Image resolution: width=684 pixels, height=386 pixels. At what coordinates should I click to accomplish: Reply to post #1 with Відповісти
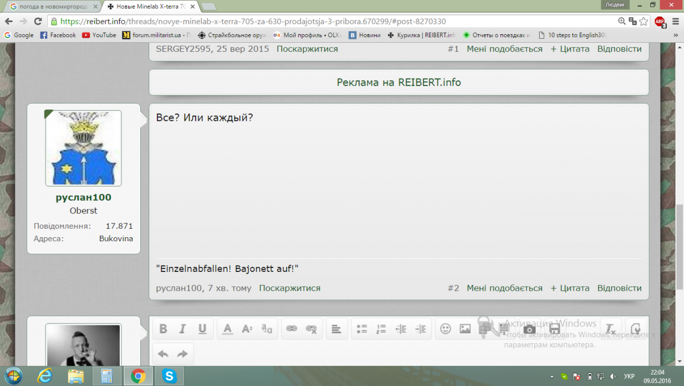click(620, 48)
